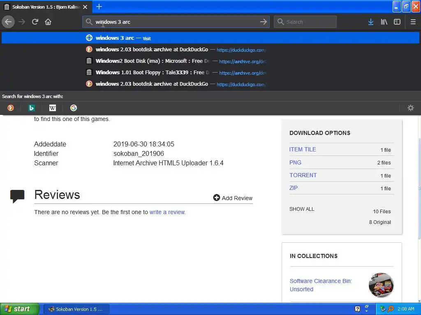
Task: Toggle the sidebar view icon
Action: (x=397, y=22)
